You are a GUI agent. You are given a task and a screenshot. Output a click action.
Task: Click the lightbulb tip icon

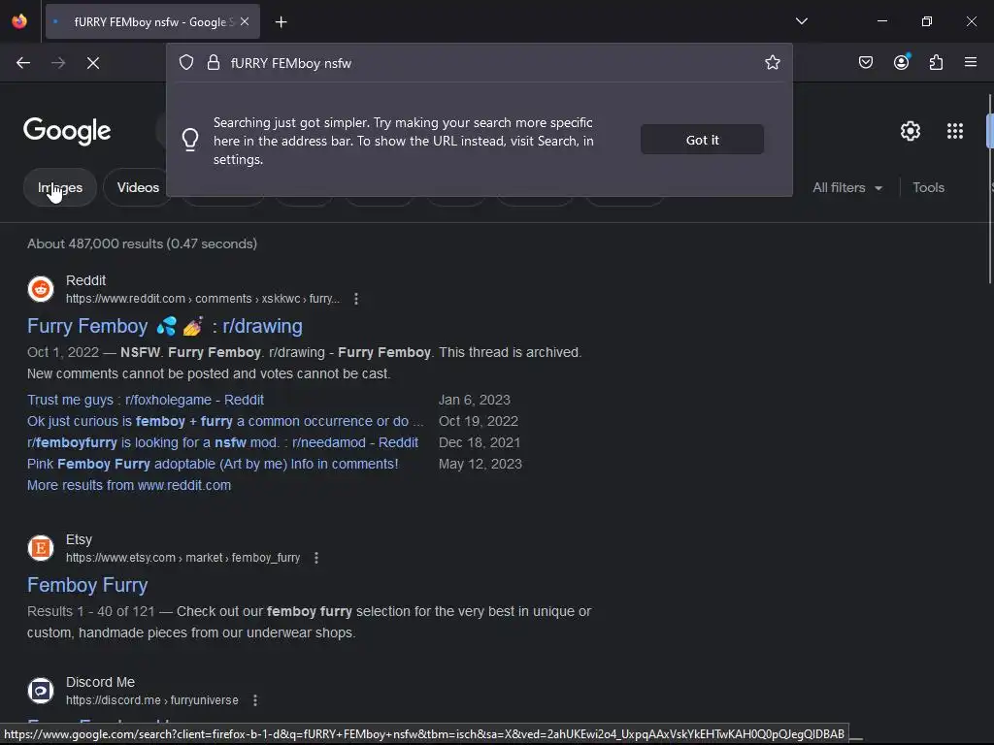pos(190,140)
